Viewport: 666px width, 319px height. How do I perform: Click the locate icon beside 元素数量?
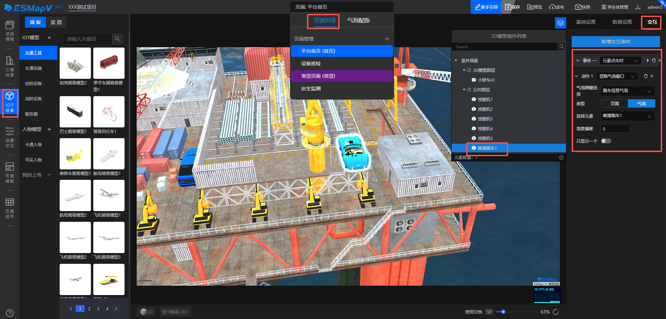(x=561, y=158)
